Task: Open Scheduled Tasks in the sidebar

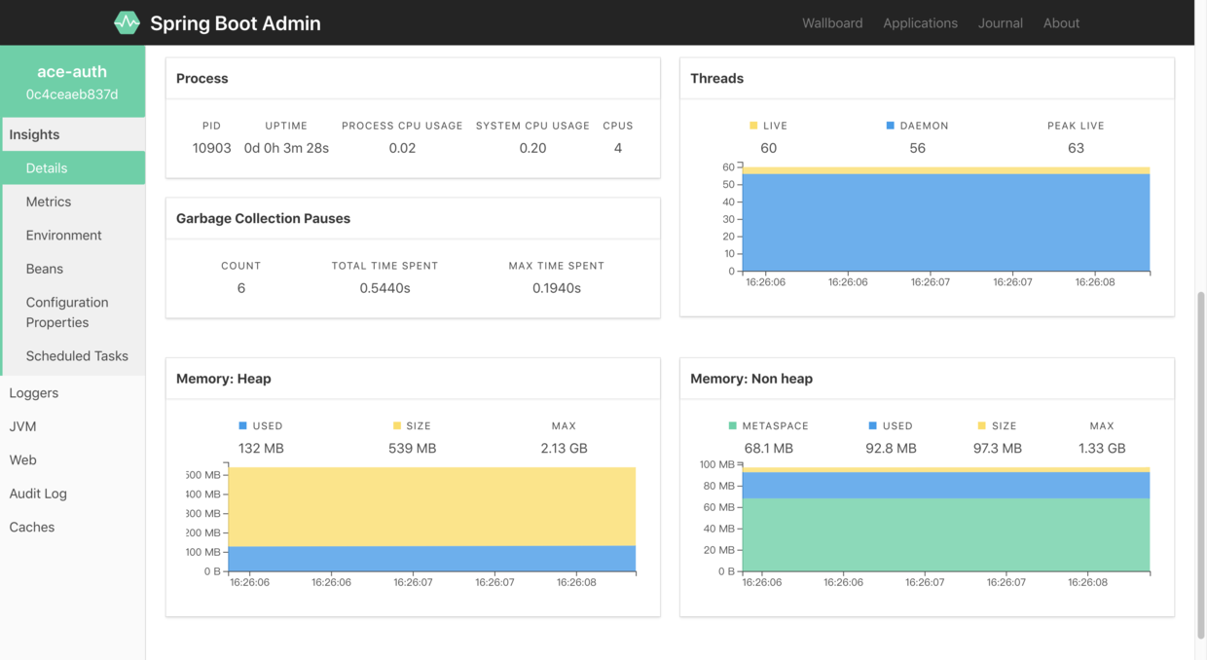Action: point(73,355)
